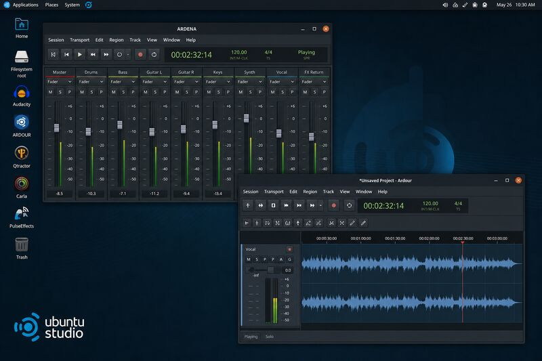Click the 4/4 time signature in ARDENA
542x361 pixels.
pos(268,54)
